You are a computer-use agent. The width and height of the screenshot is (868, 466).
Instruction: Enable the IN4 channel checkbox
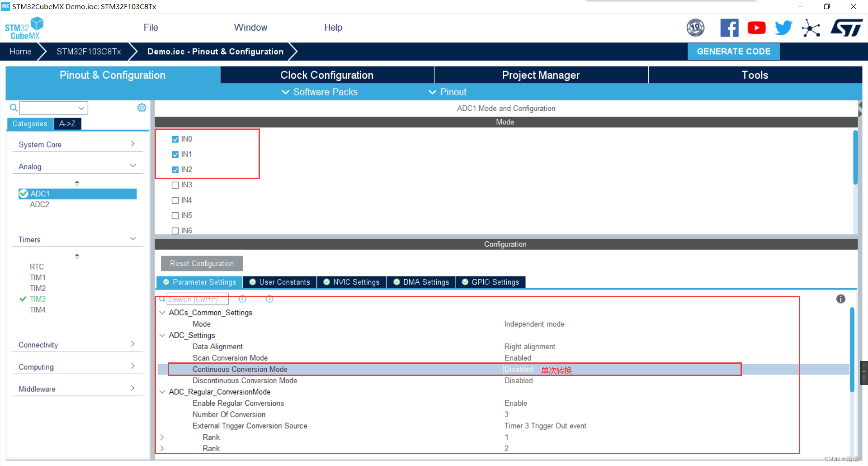pos(175,200)
